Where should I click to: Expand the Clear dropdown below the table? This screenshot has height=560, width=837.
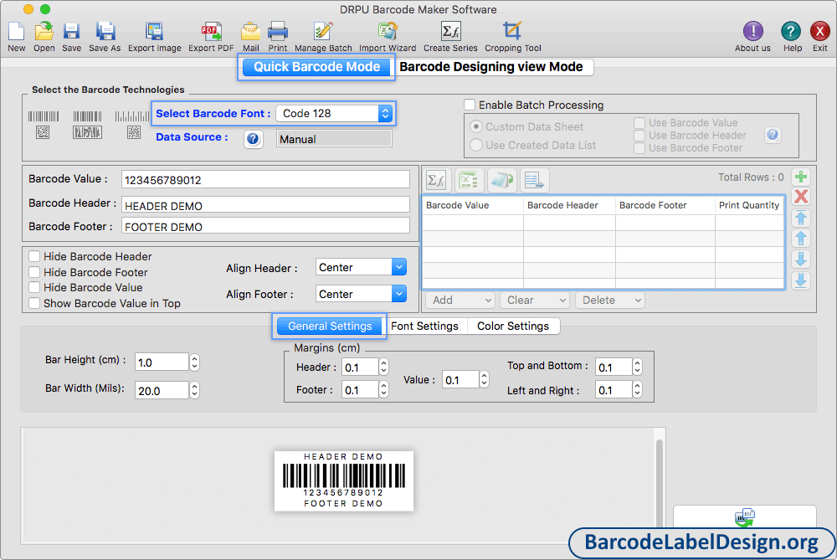point(535,300)
